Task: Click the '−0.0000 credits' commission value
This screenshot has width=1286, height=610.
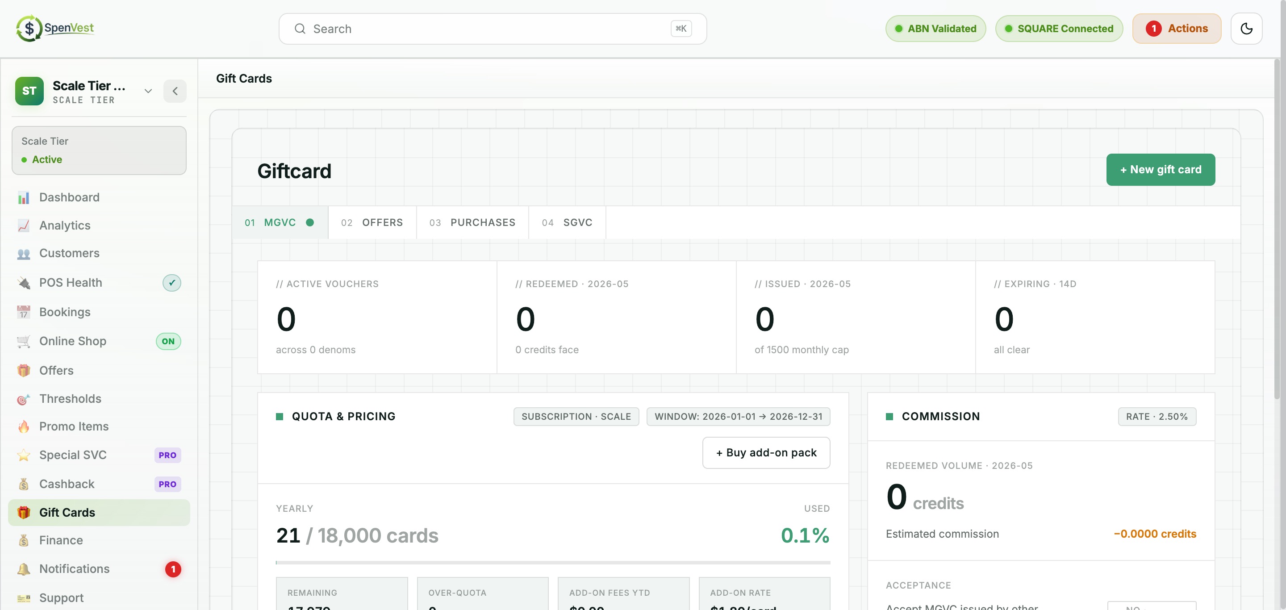Action: point(1154,534)
